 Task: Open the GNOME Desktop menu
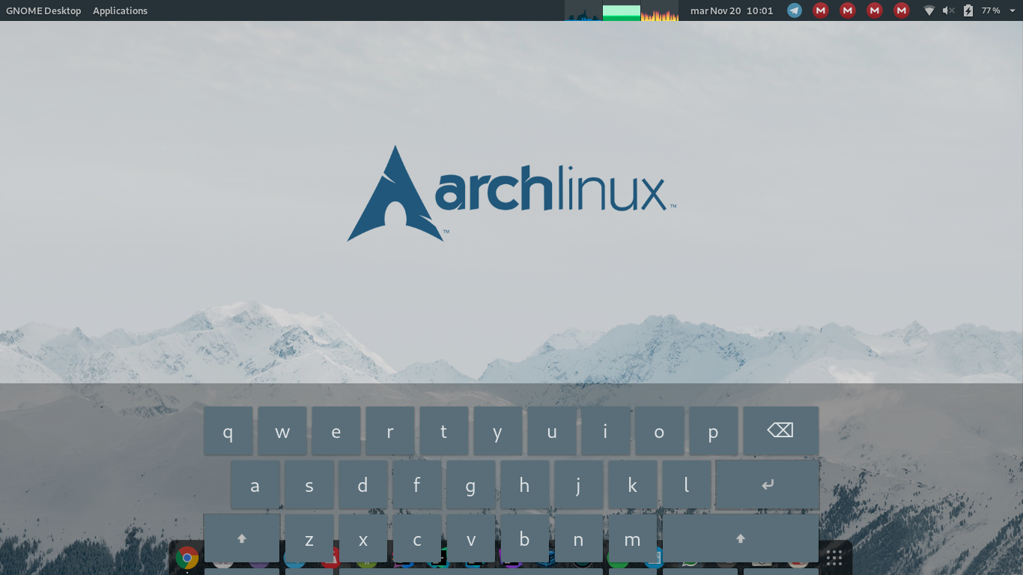(x=43, y=10)
